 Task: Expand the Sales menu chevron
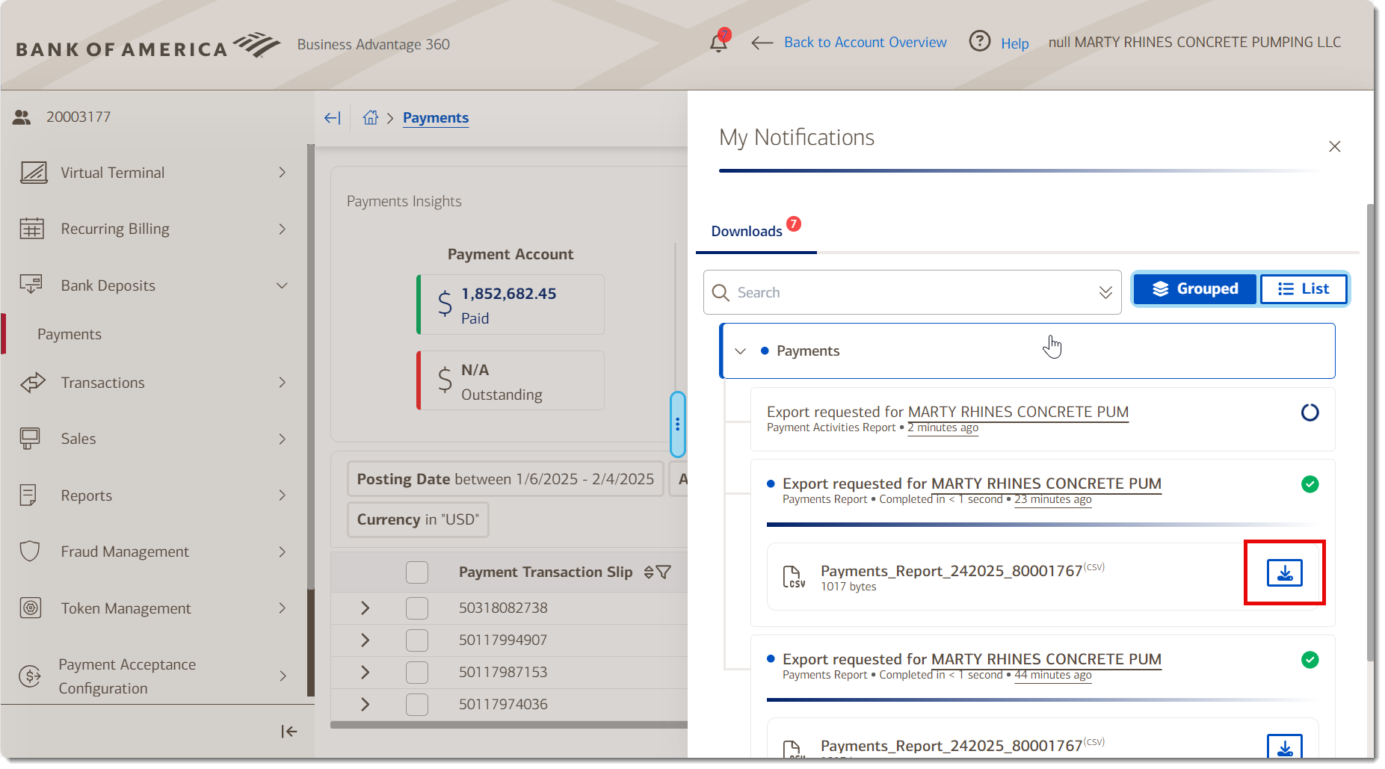pos(283,439)
